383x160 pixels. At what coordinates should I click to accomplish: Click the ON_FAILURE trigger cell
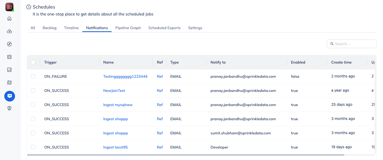(56, 76)
